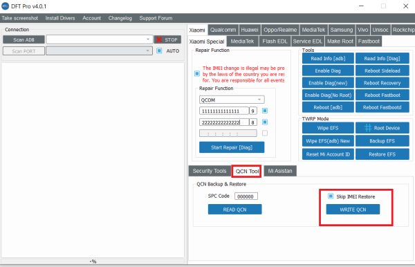Click the SPC Code input field
Screen dimensions: 415x267
click(246, 196)
